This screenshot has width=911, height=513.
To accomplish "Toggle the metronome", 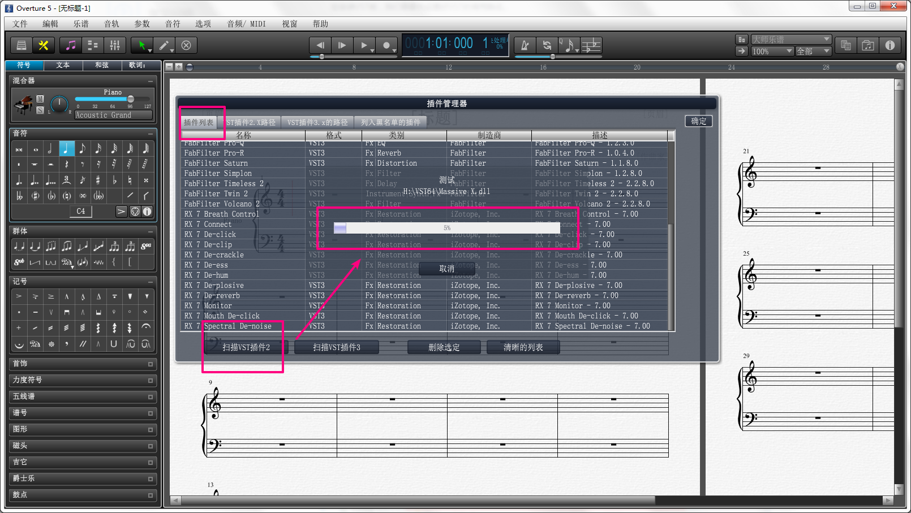I will [525, 45].
